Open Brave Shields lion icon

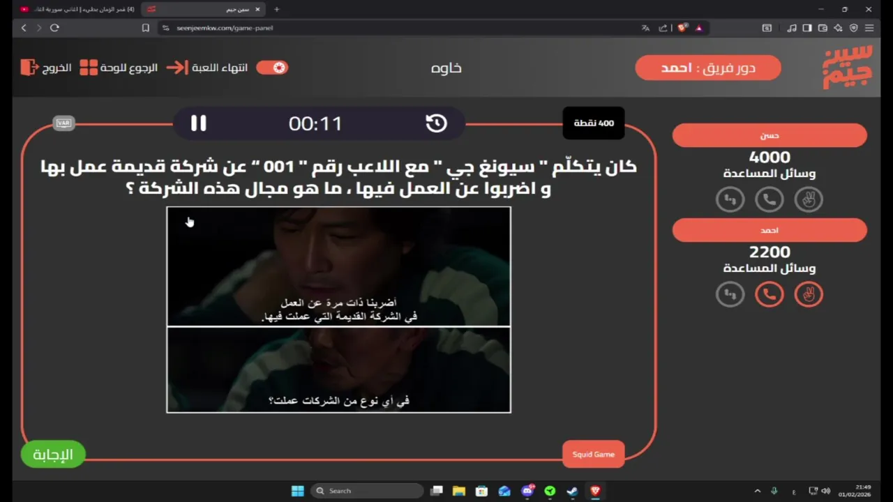(x=682, y=28)
